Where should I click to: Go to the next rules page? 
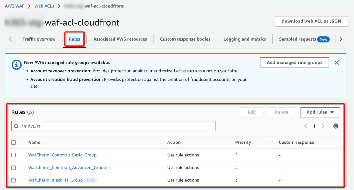pyautogui.click(x=323, y=126)
